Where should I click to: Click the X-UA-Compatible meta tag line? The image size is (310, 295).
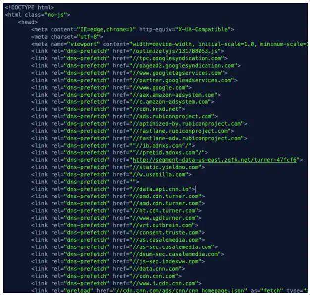132,29
